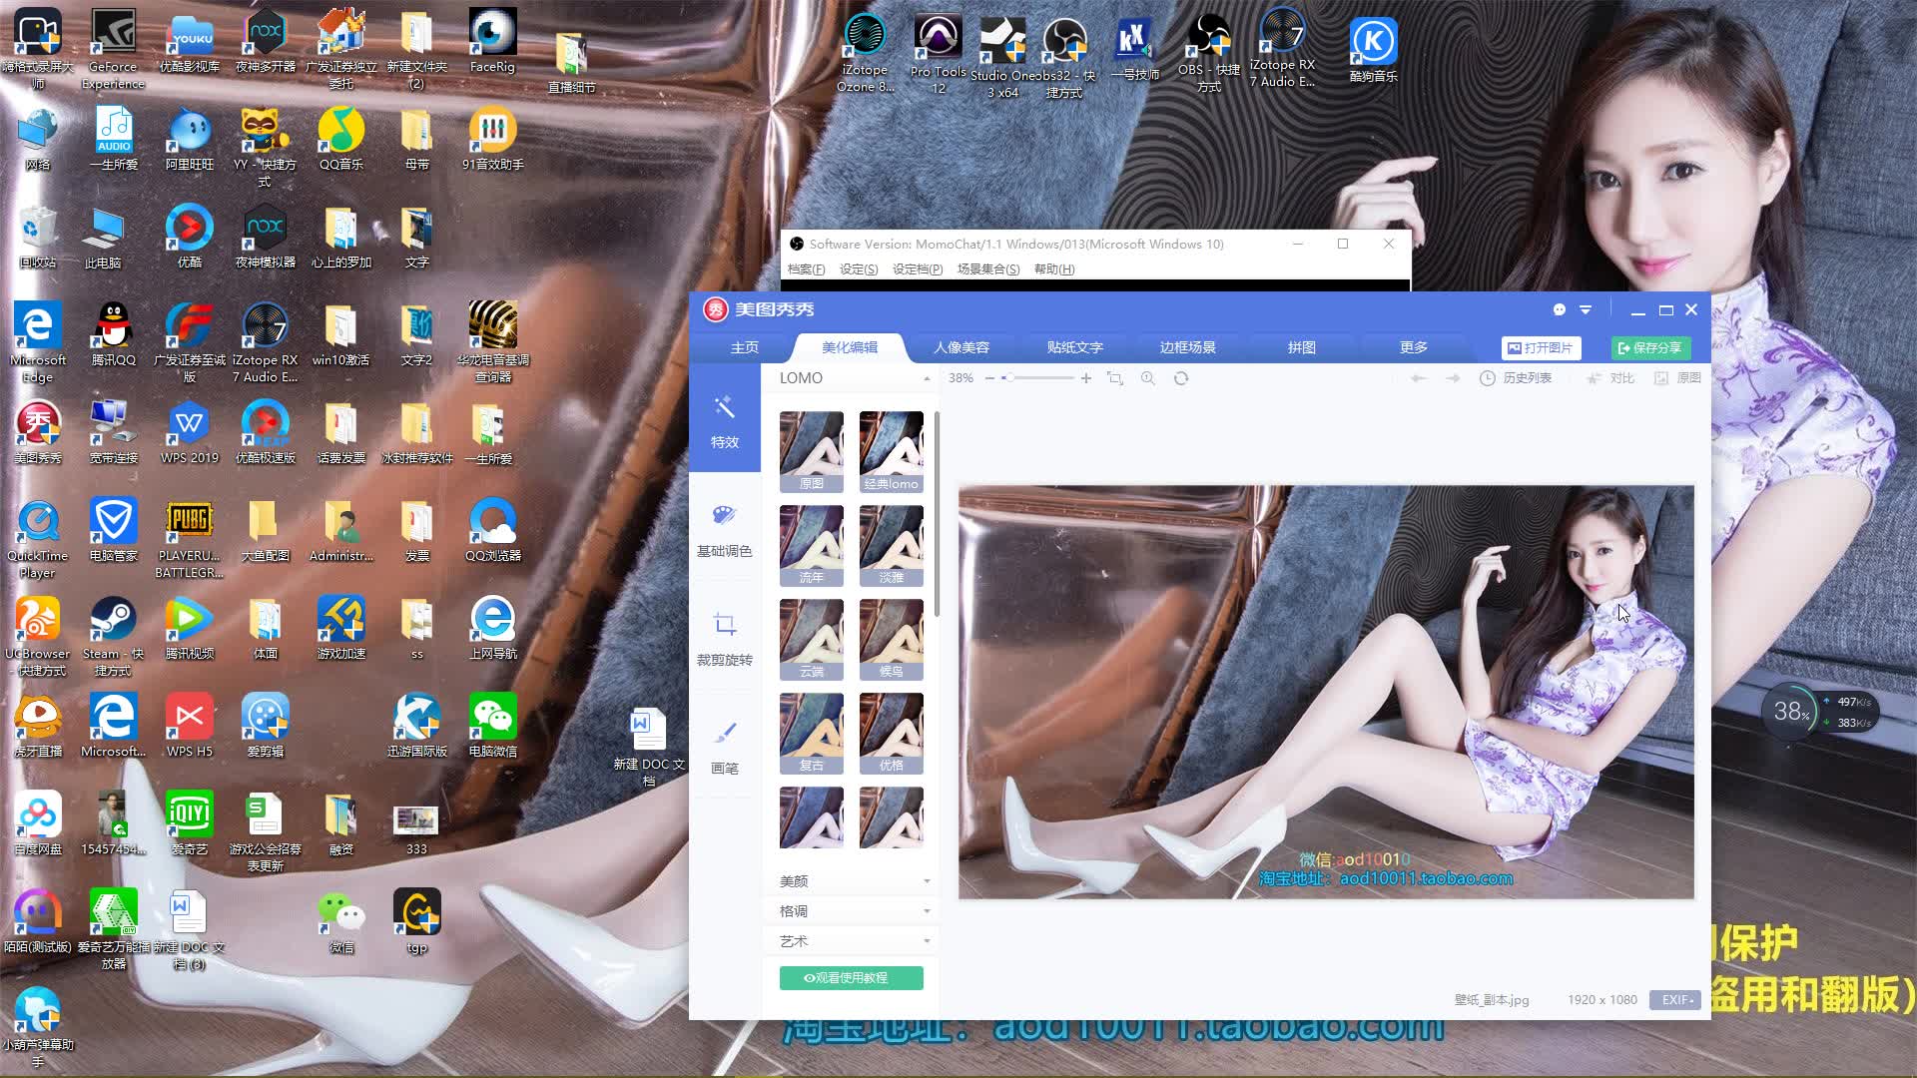Expand the 格调 effects category
The image size is (1917, 1078).
coord(854,911)
